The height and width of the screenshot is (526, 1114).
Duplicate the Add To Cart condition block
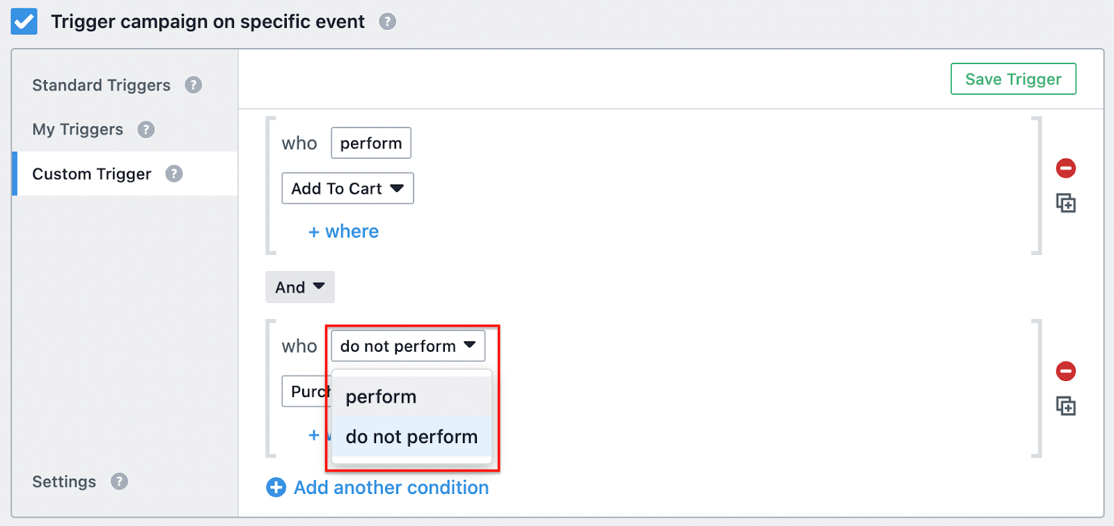click(x=1066, y=203)
